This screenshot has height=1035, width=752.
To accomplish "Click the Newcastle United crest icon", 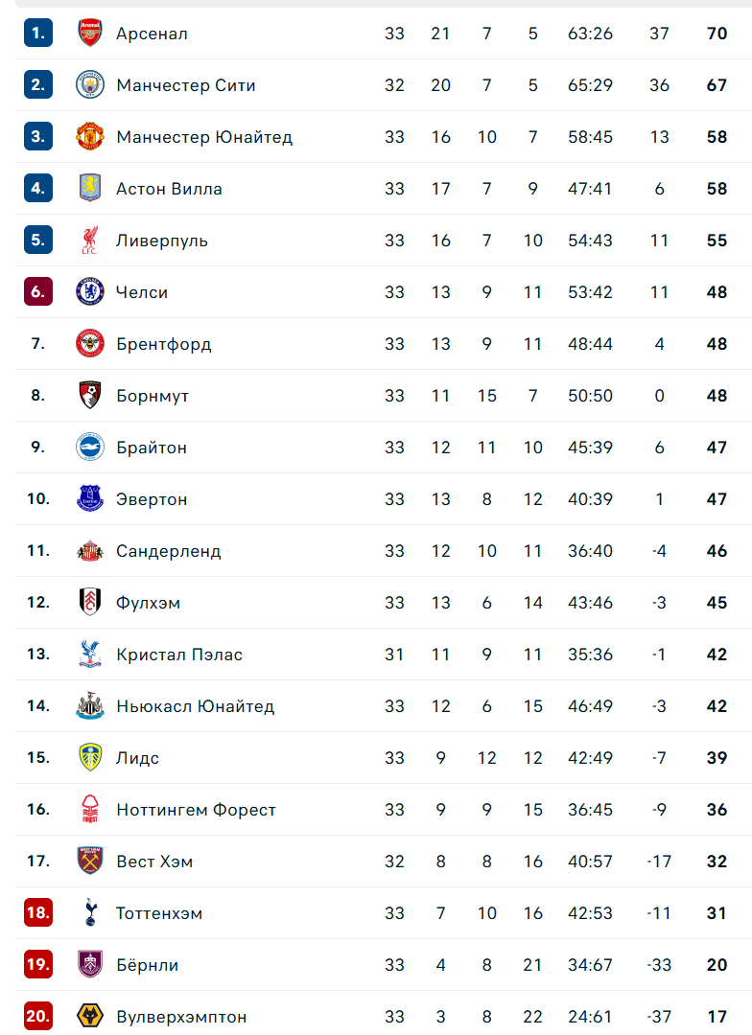I will [x=89, y=706].
